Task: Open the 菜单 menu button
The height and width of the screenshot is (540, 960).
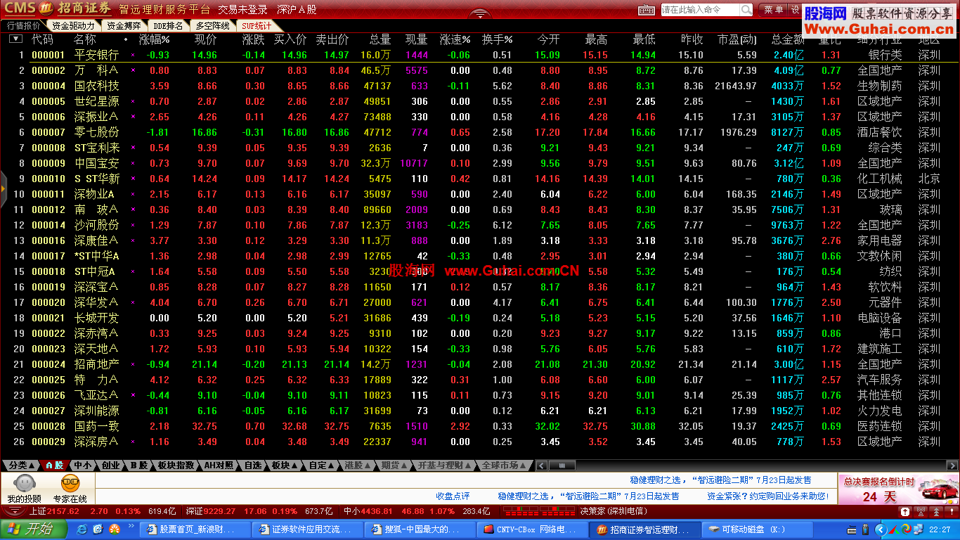Action: coord(774,10)
